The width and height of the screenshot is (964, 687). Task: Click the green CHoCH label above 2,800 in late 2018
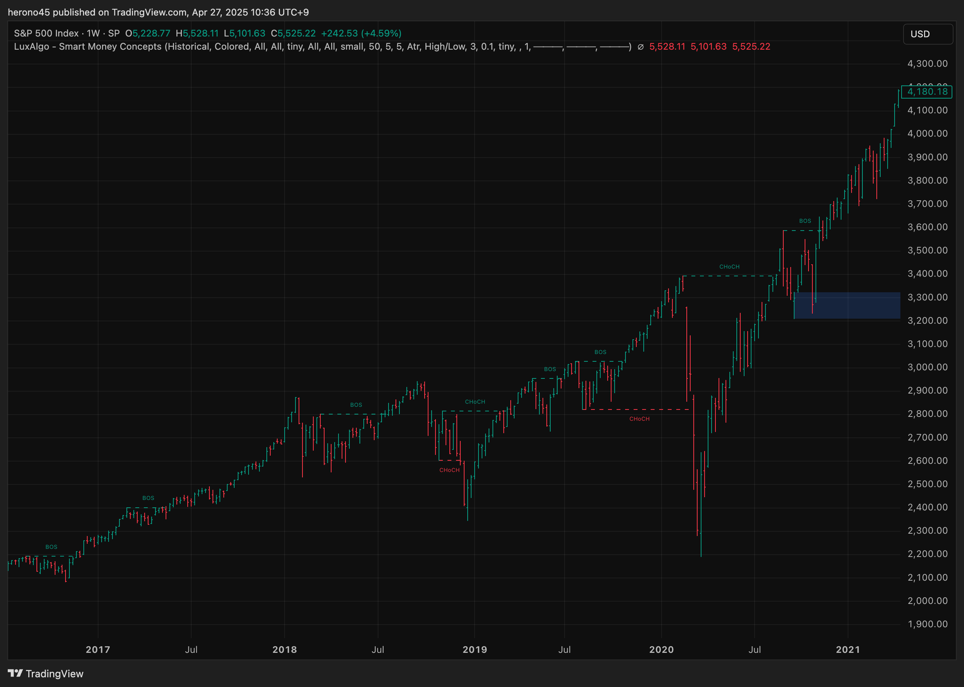[475, 401]
